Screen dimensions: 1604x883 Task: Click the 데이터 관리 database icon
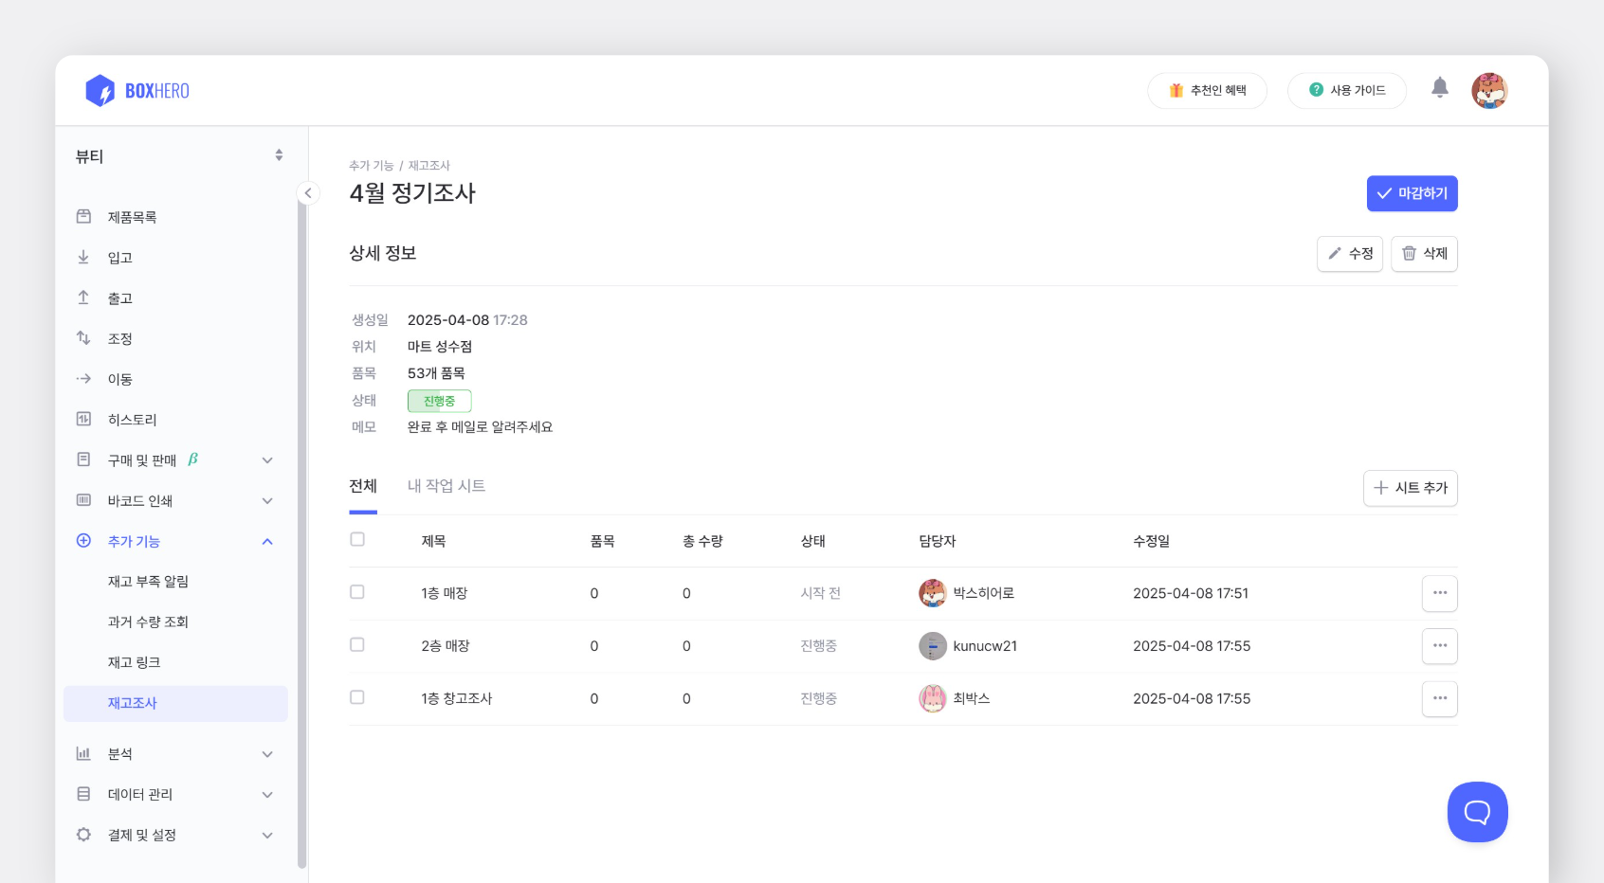[83, 794]
